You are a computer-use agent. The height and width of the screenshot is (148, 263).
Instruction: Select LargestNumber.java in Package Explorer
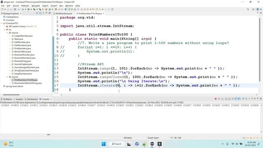click(23, 36)
